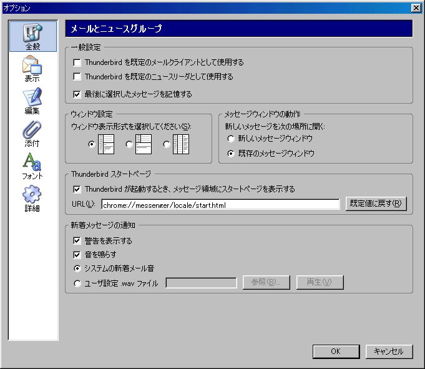Click the 新着メッセージの通知 group label
Screen dimensions: 425x369
point(103,225)
